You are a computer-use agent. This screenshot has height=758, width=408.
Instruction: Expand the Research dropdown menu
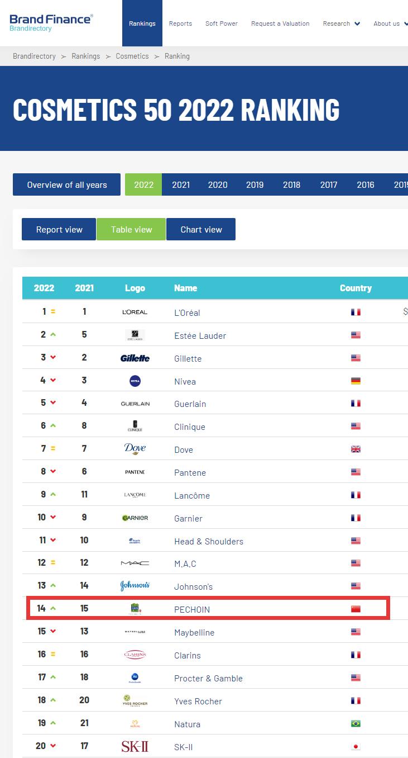(341, 23)
